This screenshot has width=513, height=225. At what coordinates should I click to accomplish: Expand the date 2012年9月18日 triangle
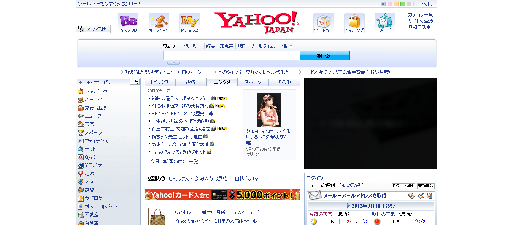tap(348, 206)
